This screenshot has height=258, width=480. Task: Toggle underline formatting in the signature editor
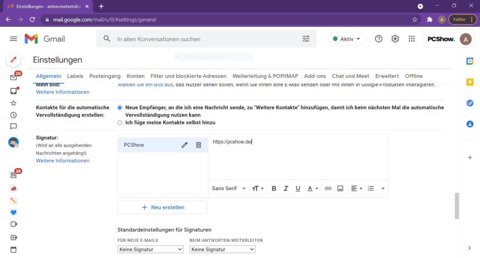tap(298, 189)
